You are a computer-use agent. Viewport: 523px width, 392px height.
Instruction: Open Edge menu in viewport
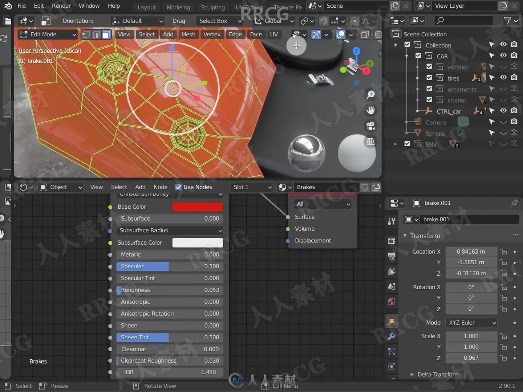tap(235, 34)
